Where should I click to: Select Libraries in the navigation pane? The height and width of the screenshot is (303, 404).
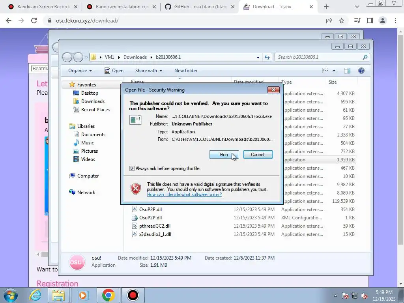[86, 126]
